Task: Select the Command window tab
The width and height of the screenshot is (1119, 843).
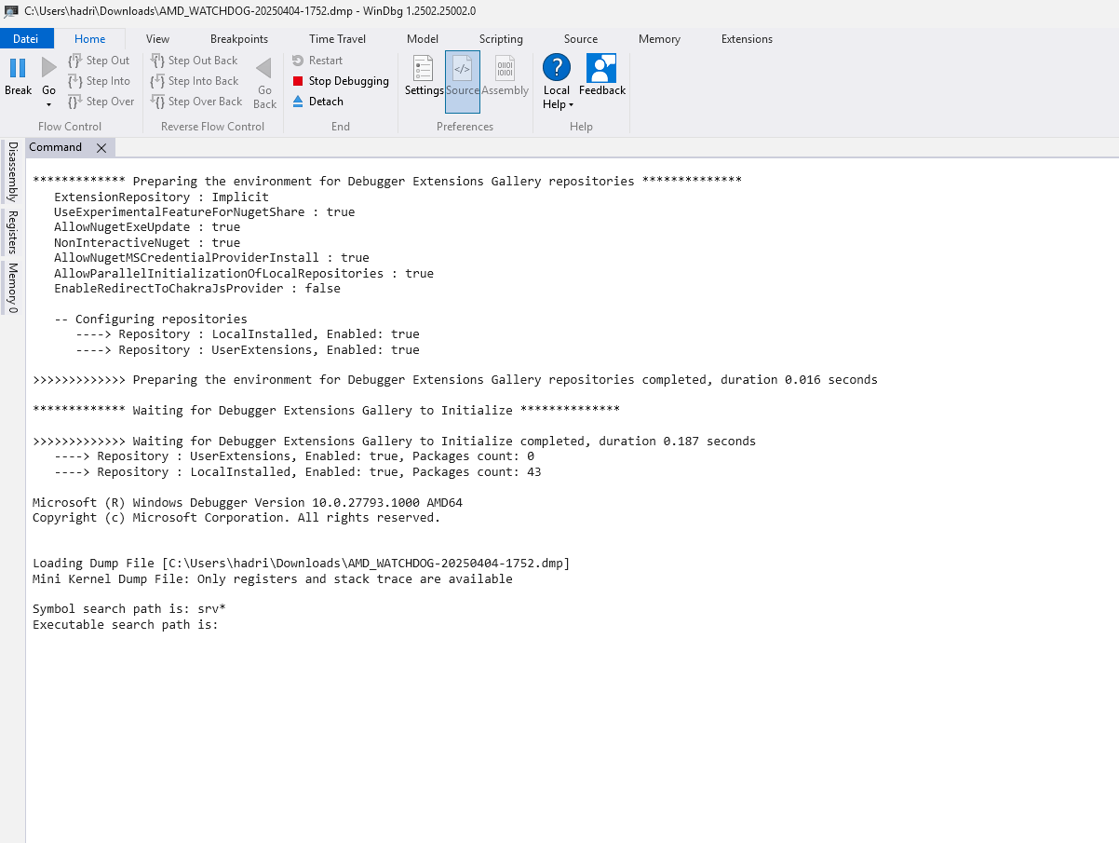Action: pyautogui.click(x=56, y=147)
